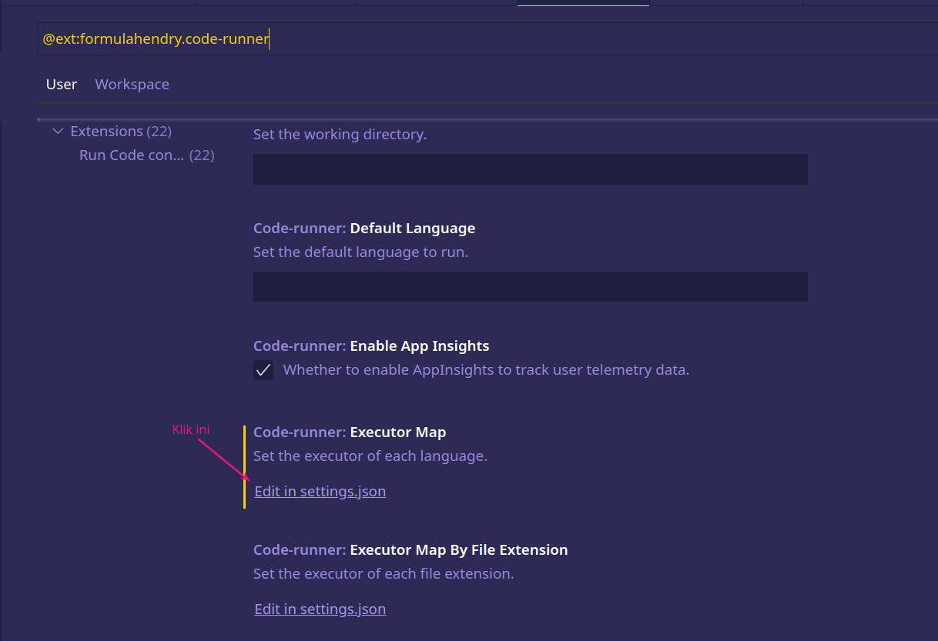Toggle AppInsights user telemetry tracking off

pyautogui.click(x=263, y=369)
